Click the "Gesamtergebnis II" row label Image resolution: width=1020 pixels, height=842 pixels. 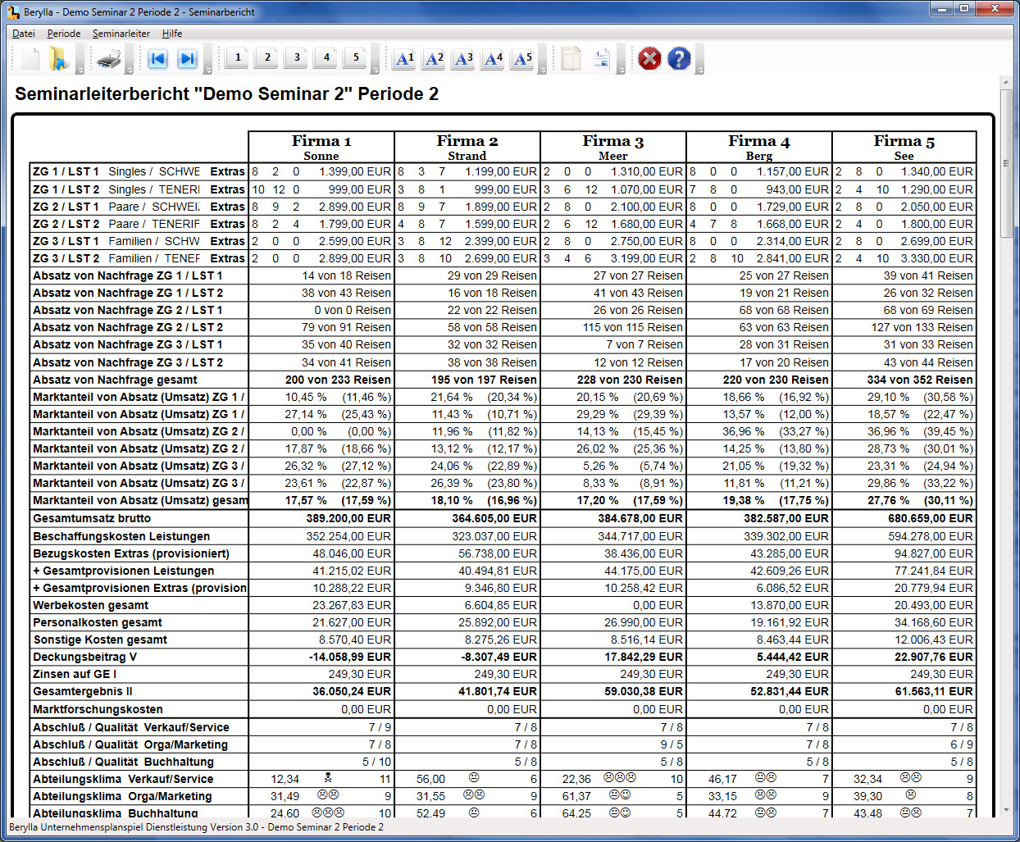pos(83,691)
